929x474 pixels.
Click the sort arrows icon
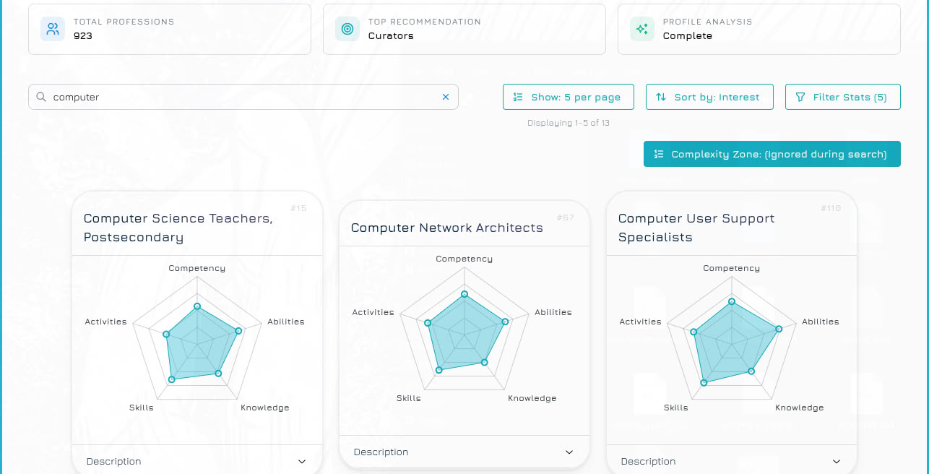(x=661, y=97)
